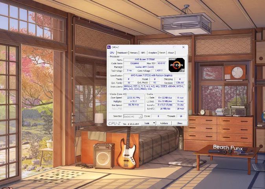Click the Ryzen 7 processor logo
Viewport: 265px width, 189px height.
pyautogui.click(x=177, y=65)
